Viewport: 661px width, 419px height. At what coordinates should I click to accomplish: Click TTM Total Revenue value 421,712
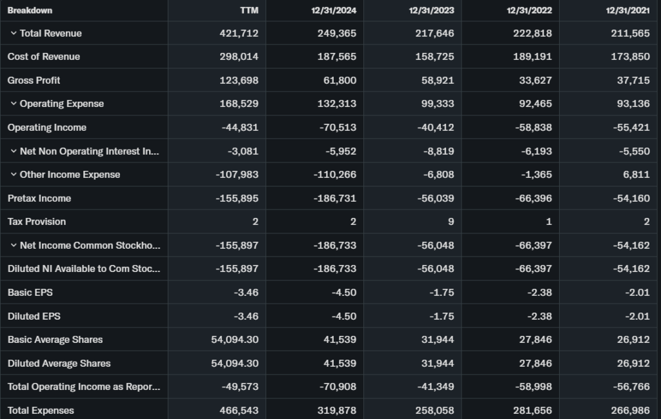coord(239,34)
